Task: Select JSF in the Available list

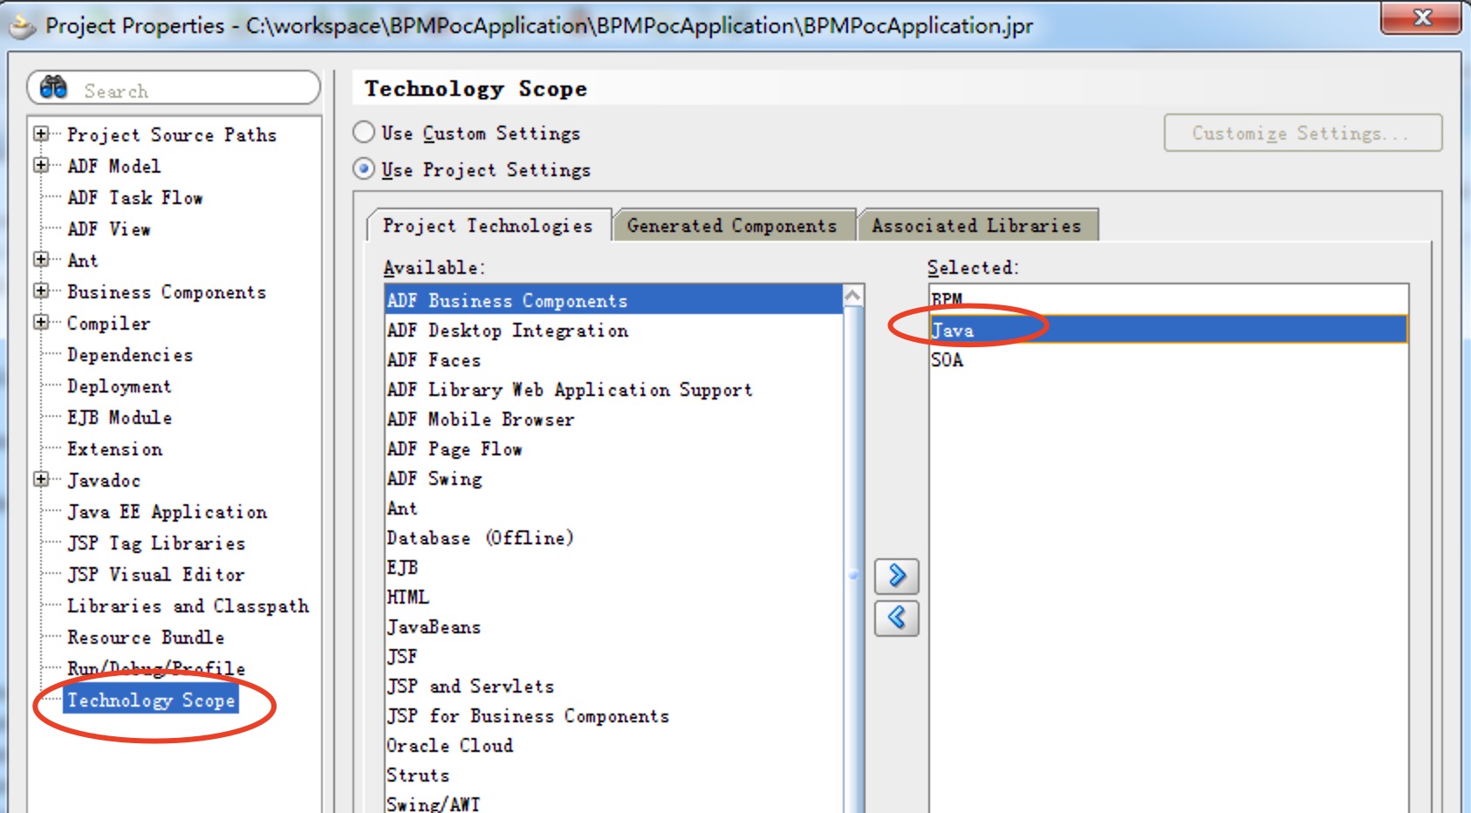Action: (x=613, y=657)
